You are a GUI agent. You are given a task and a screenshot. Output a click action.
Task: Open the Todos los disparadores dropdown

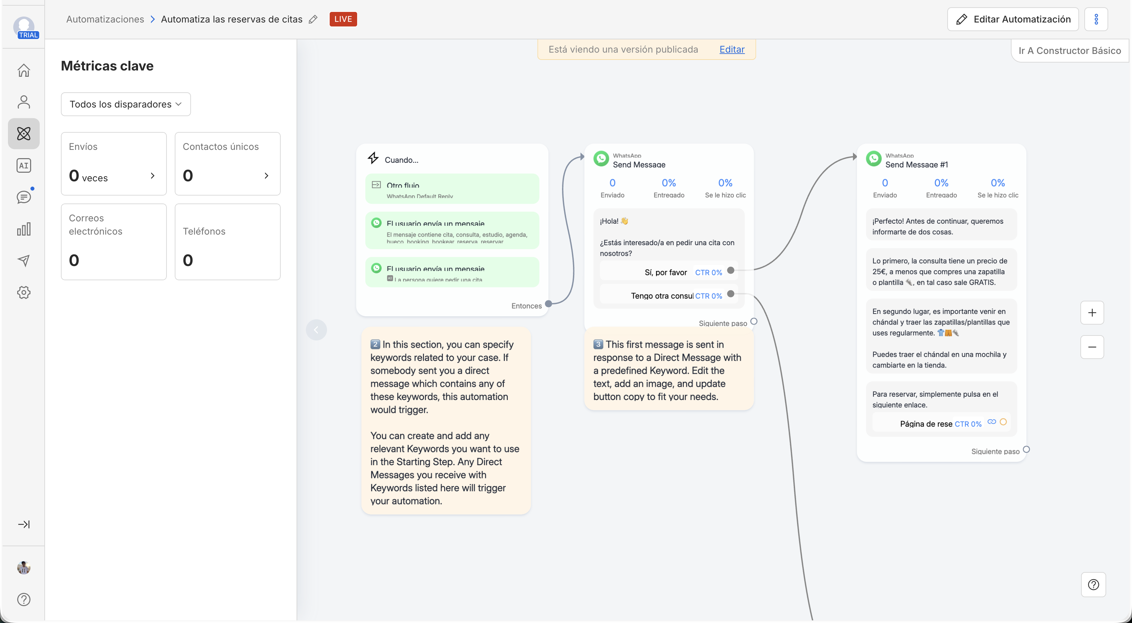click(126, 104)
